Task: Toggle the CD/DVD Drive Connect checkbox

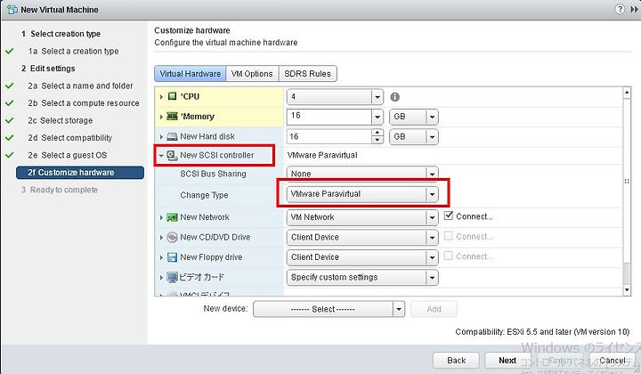Action: click(x=449, y=236)
